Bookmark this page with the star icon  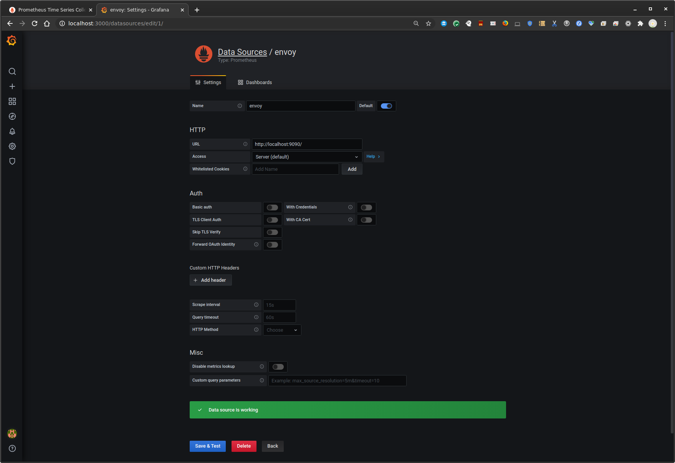[x=428, y=23]
